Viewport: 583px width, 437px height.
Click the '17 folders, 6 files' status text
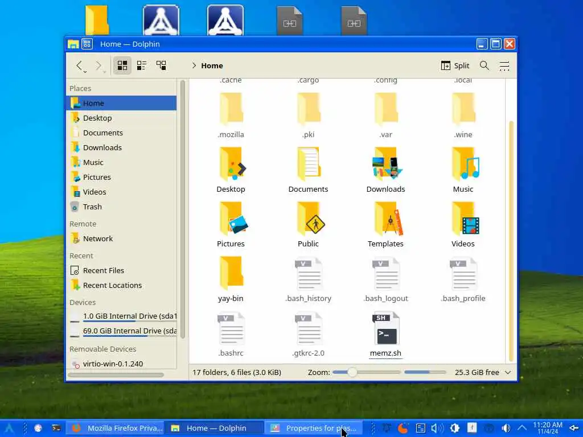click(237, 372)
